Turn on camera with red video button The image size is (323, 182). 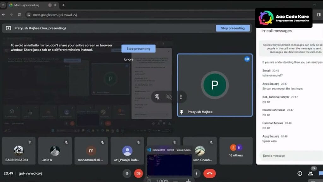[138, 173]
